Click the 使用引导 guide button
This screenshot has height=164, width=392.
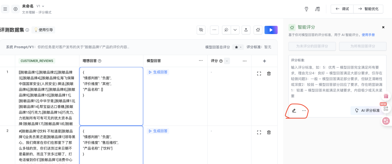[44, 30]
